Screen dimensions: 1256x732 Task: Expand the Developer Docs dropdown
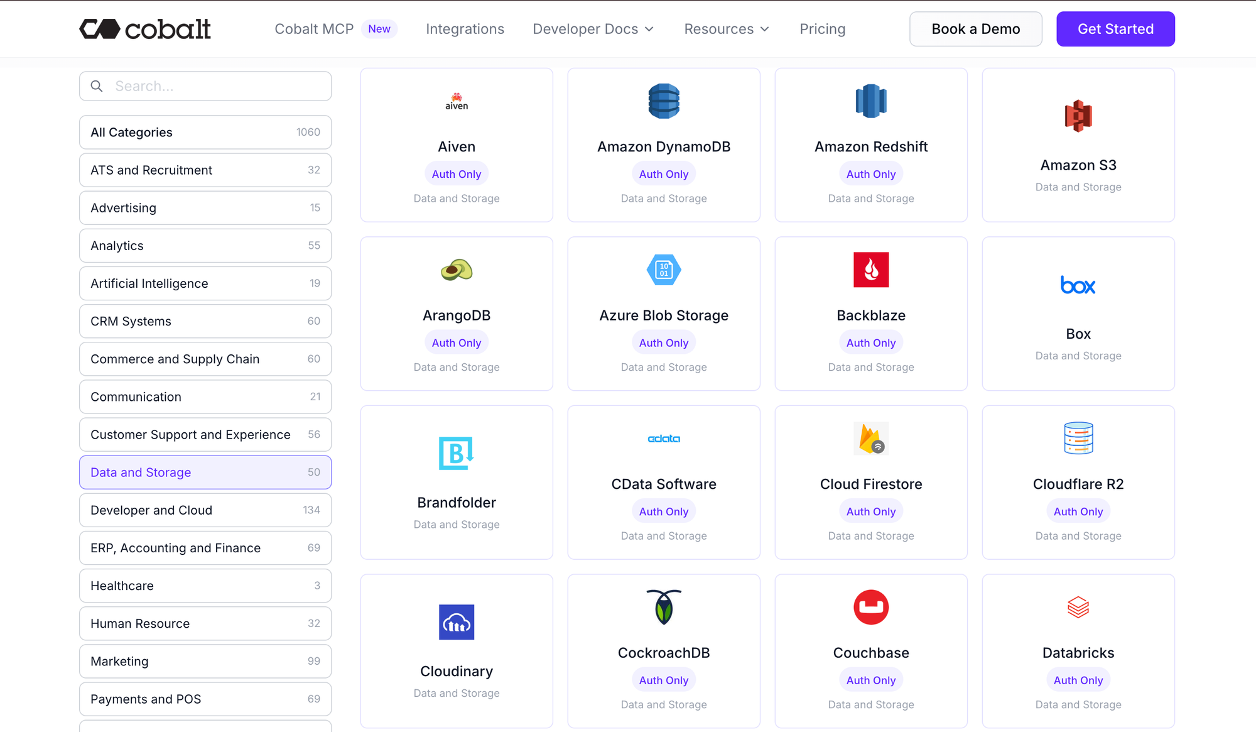pos(593,29)
